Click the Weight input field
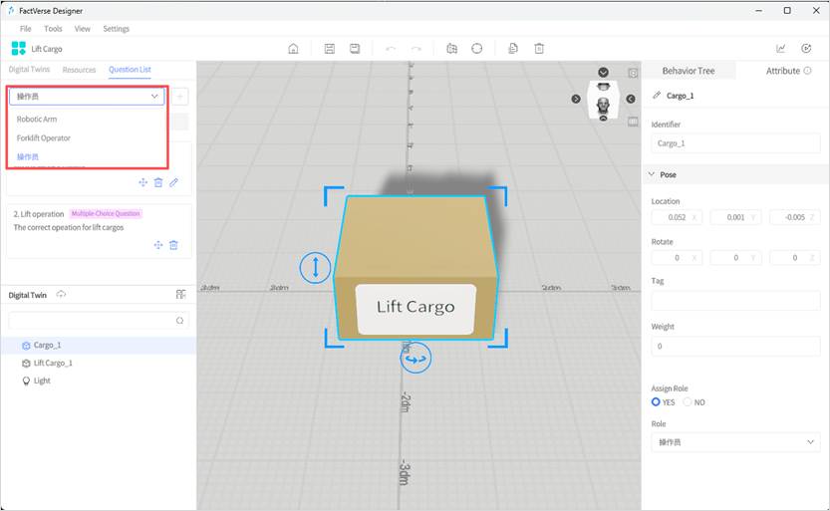The height and width of the screenshot is (511, 830). click(x=735, y=346)
